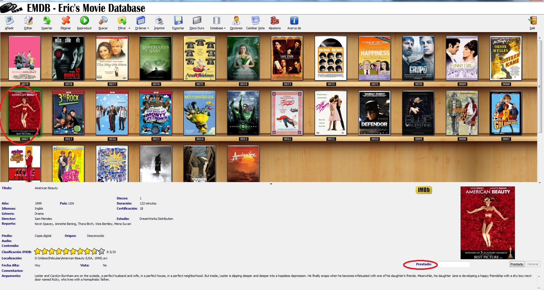The image size is (544, 290).
Task: Select the Fargo movie cover
Action: [x=287, y=113]
